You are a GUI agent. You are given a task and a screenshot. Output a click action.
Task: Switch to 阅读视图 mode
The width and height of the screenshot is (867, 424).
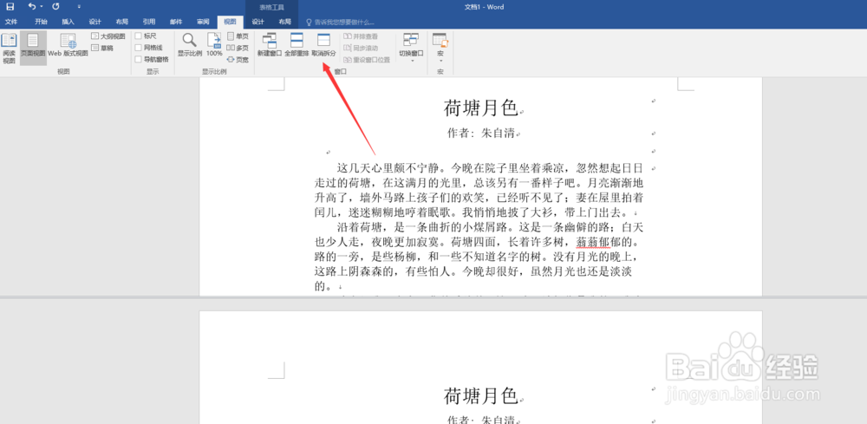(x=9, y=49)
